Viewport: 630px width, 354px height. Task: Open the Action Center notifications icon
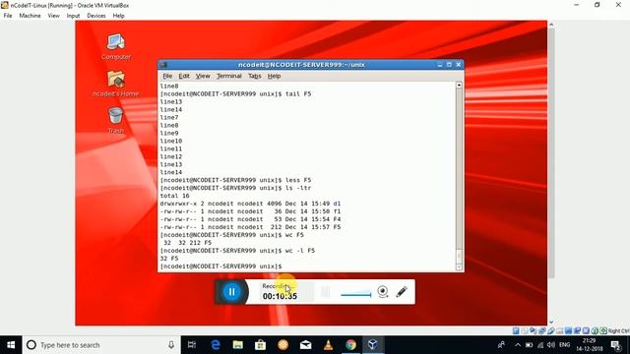tap(616, 345)
